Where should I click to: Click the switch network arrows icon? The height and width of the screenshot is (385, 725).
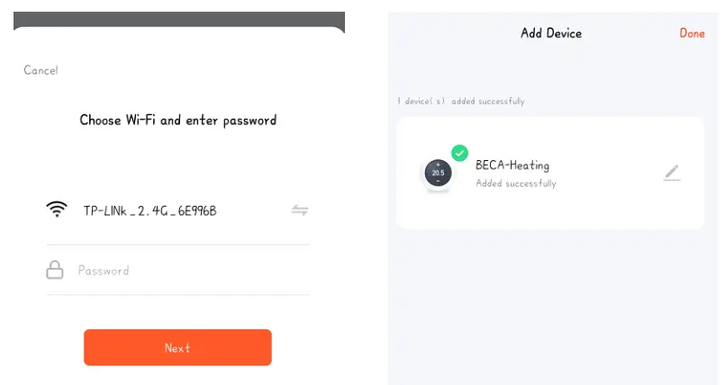coord(300,210)
